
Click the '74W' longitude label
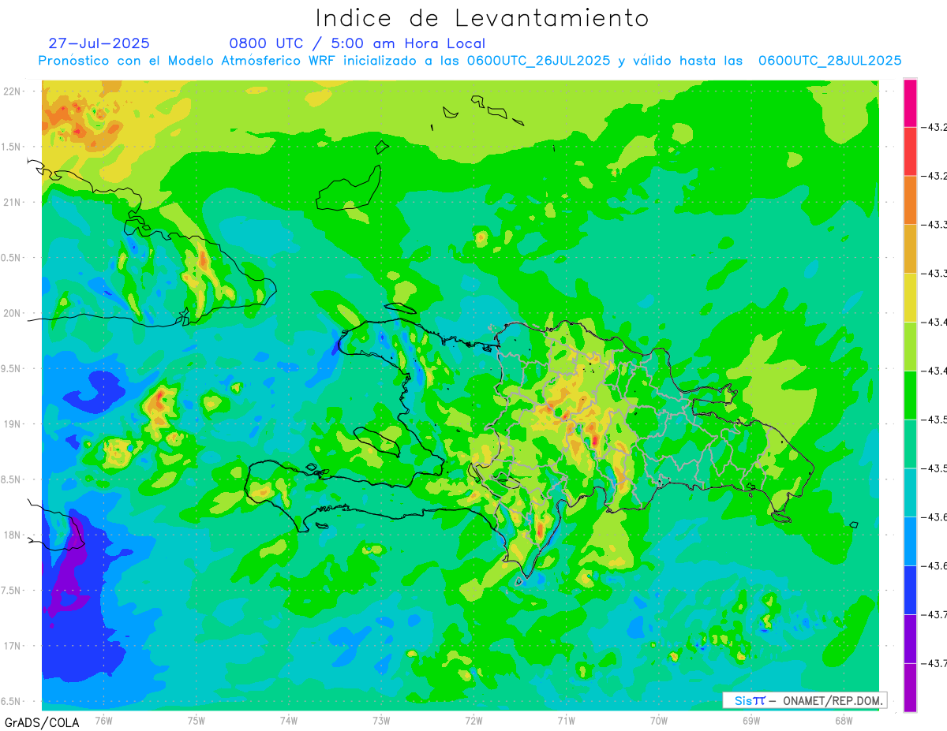tap(289, 720)
